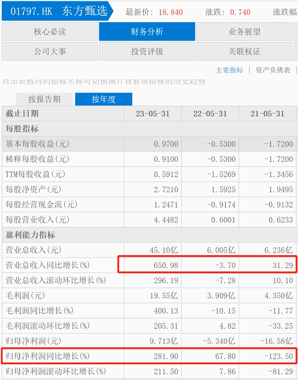Click the 主要指标 link
This screenshot has width=298, height=380.
click(x=229, y=70)
